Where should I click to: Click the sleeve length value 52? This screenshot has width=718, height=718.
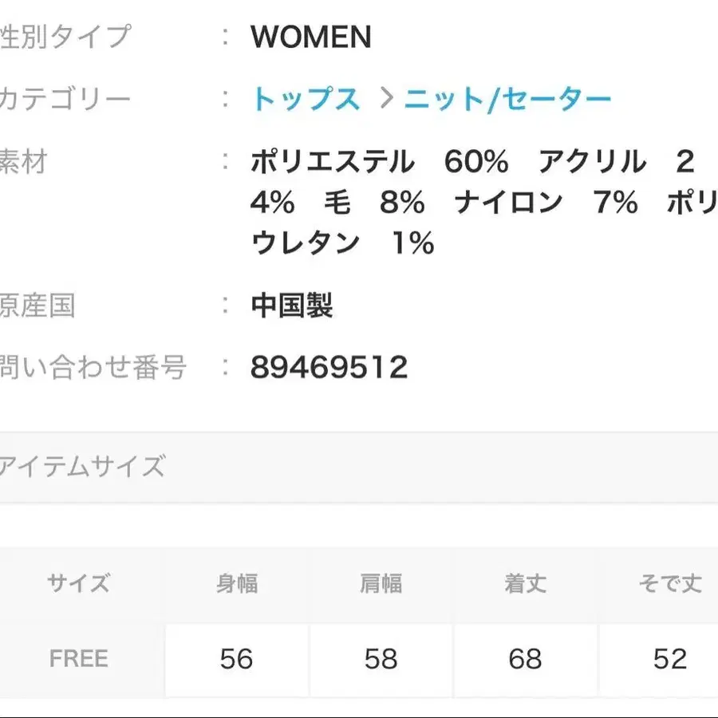point(670,660)
